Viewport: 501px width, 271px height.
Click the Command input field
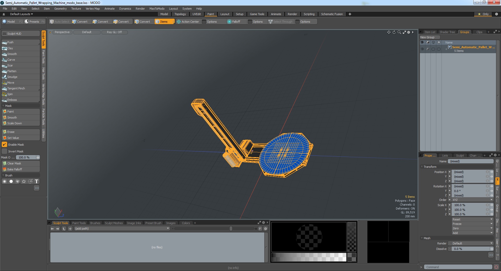pyautogui.click(x=458, y=267)
